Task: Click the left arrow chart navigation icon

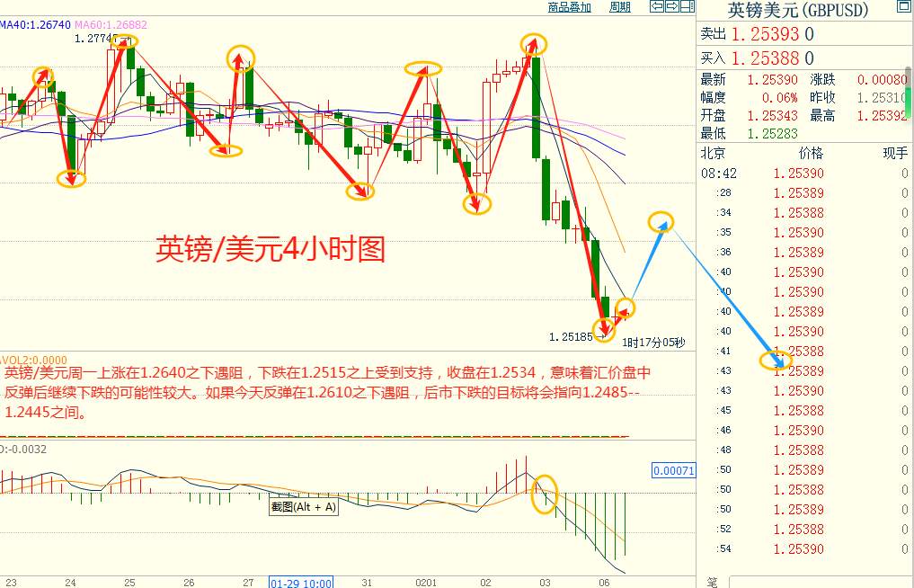Action: coord(658,6)
